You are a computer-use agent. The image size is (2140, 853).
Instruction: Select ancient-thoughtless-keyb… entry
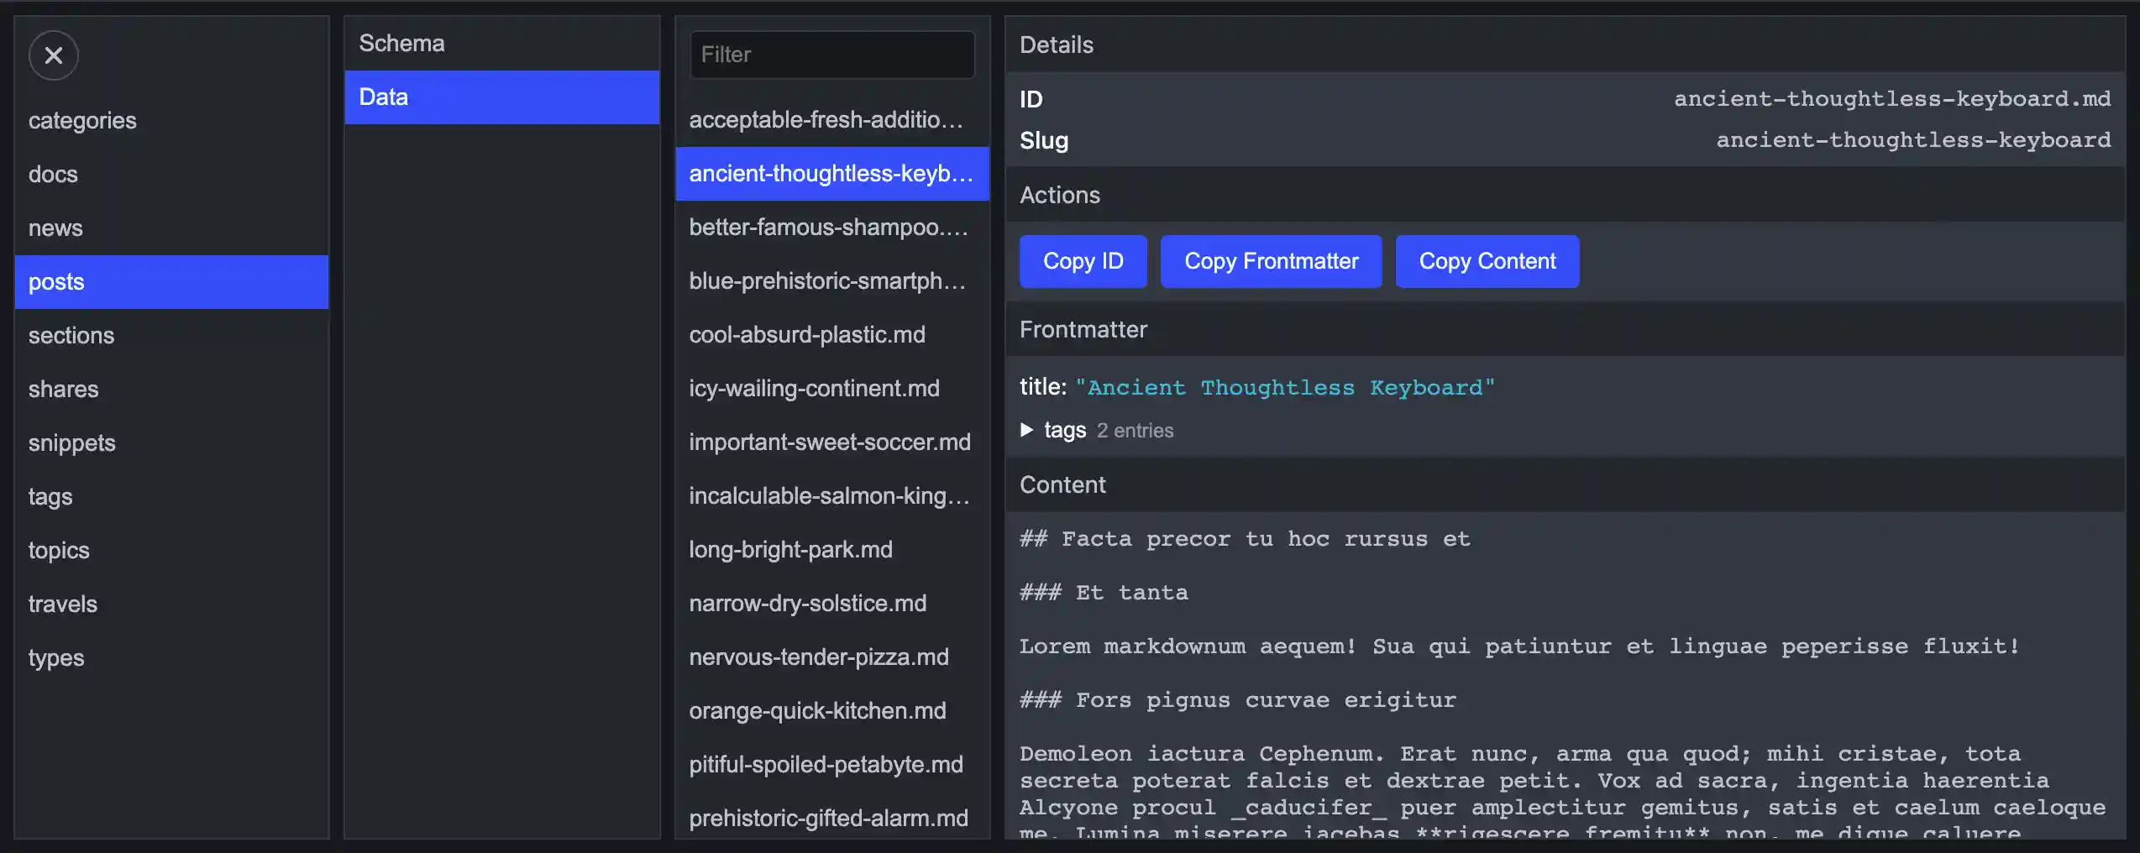832,174
